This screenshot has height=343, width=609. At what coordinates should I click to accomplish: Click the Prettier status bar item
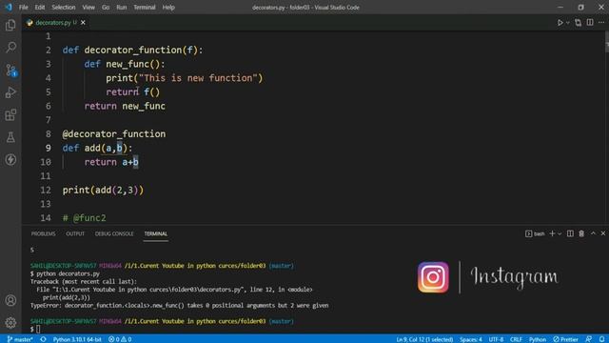pyautogui.click(x=565, y=339)
